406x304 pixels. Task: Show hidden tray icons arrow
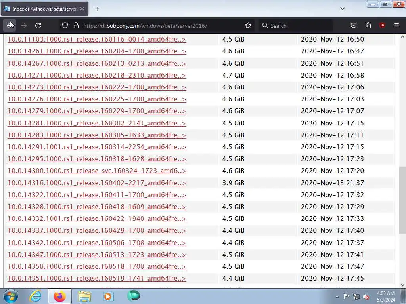tap(337, 296)
